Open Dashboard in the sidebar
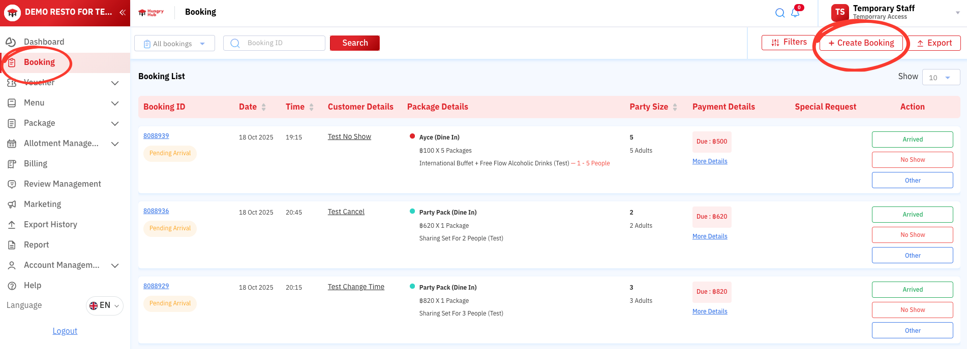 coord(44,42)
